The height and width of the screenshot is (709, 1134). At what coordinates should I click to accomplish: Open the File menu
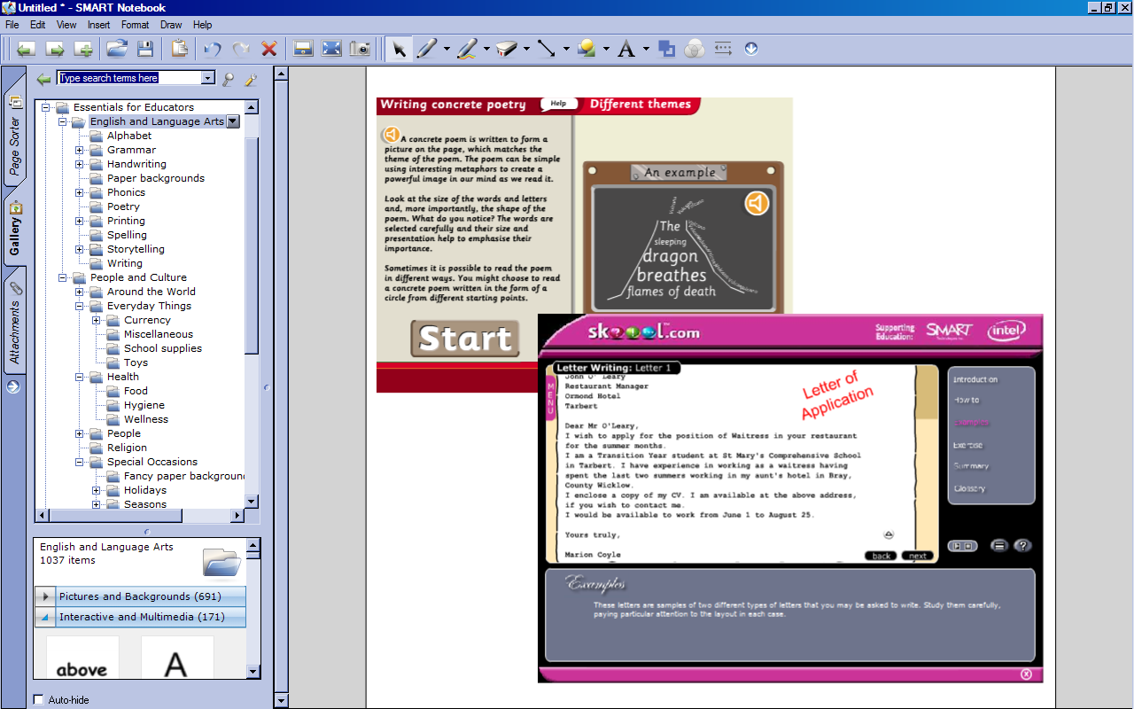12,25
